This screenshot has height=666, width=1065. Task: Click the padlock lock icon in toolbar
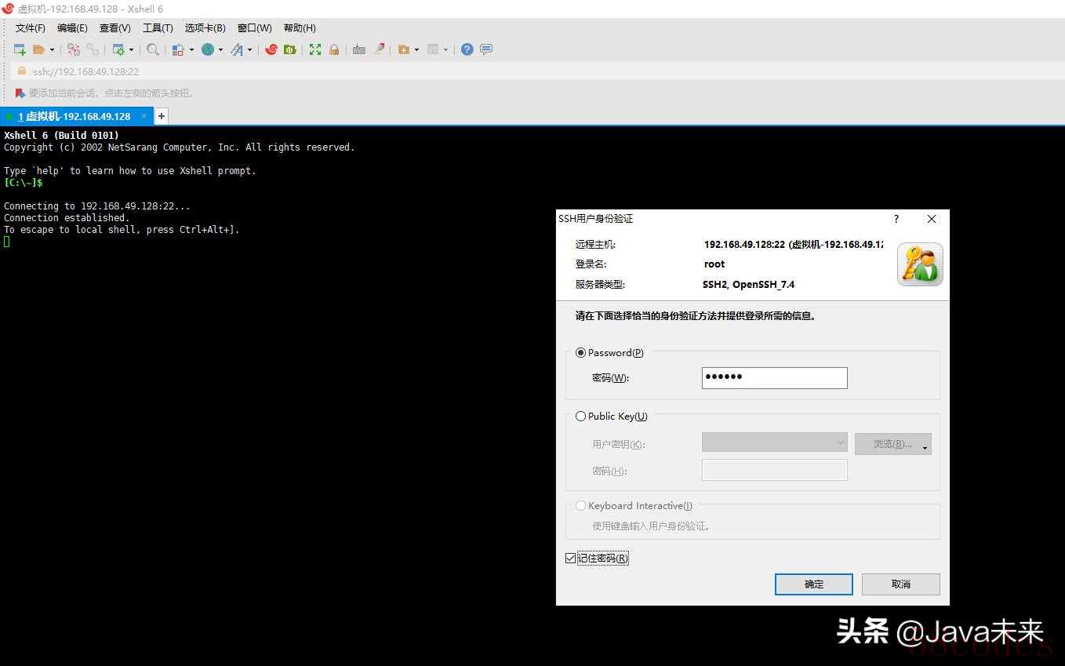pos(334,49)
